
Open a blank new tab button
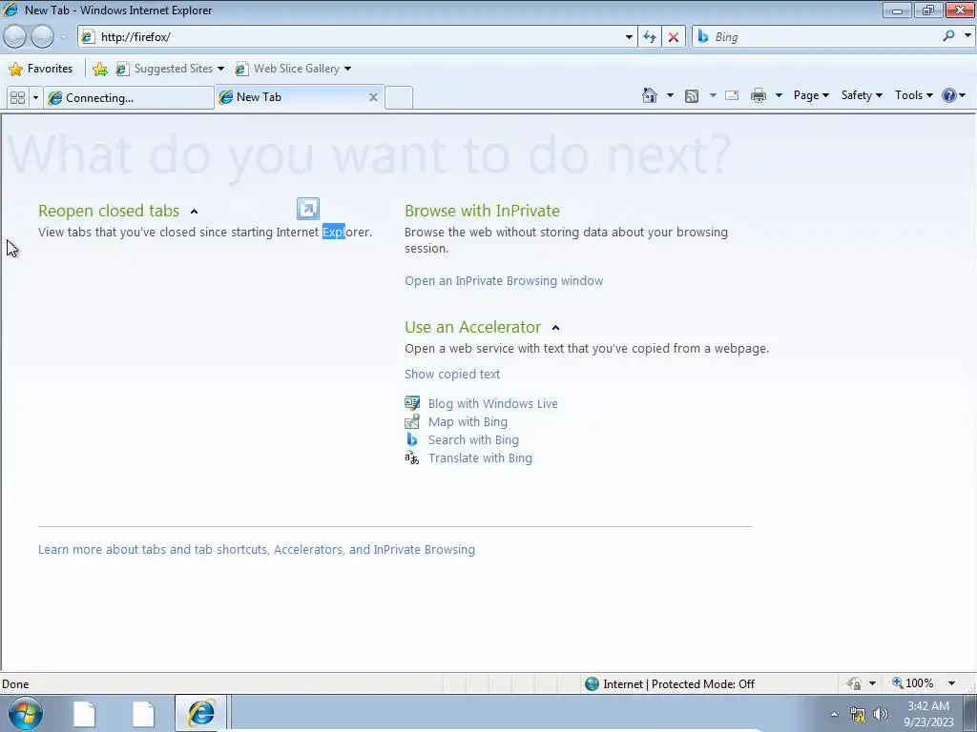(x=399, y=98)
